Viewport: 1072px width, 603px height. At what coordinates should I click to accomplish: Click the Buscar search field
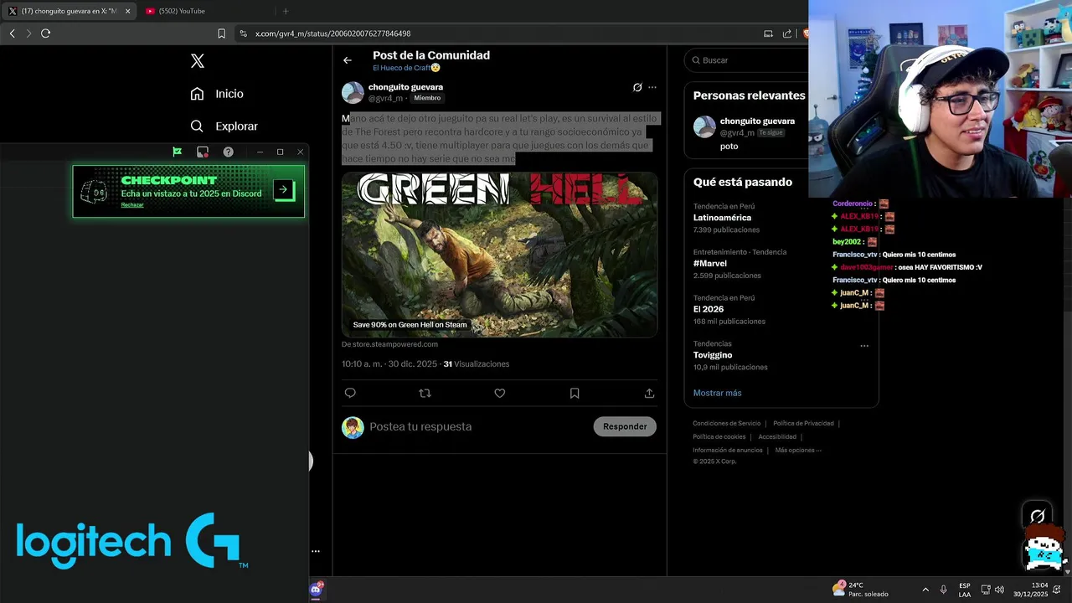pyautogui.click(x=747, y=60)
